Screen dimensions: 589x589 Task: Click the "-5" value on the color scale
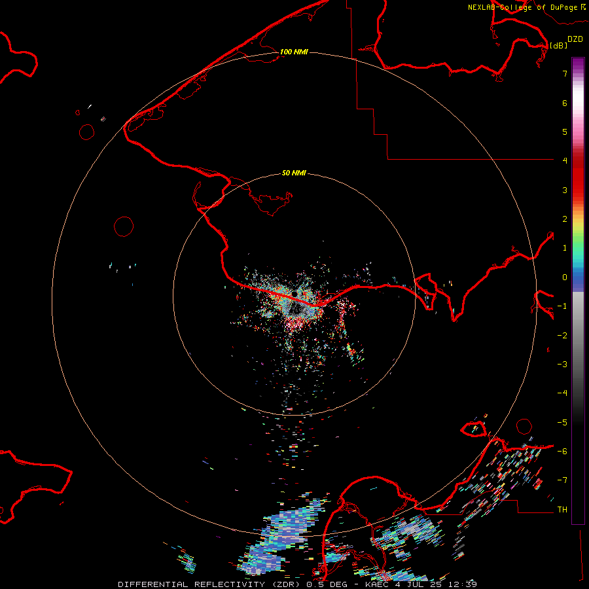562,423
